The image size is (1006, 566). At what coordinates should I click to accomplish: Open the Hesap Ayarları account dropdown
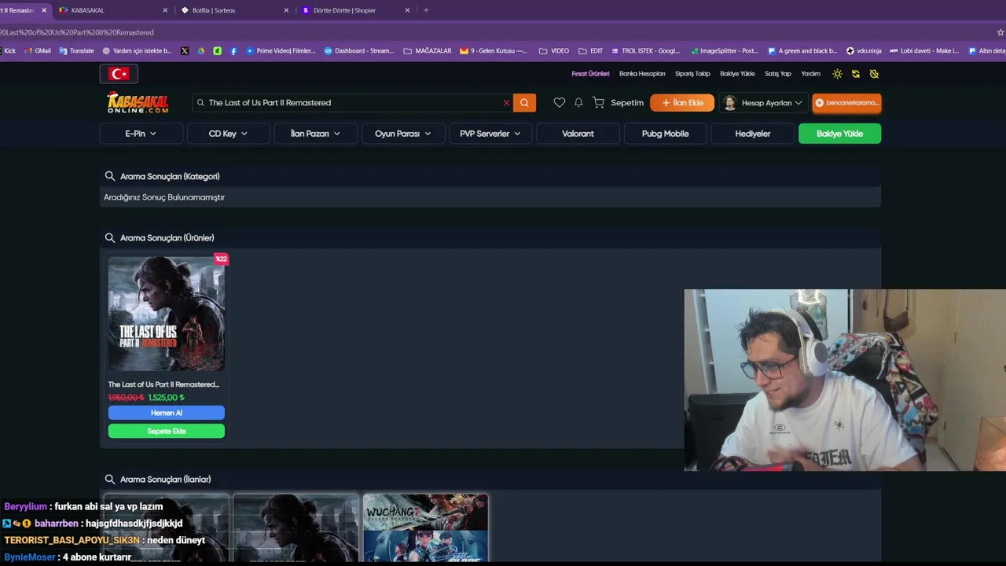(x=763, y=102)
